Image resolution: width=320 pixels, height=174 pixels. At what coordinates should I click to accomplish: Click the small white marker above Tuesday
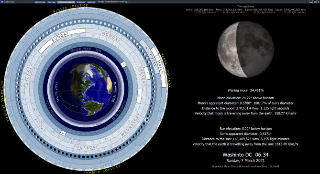[123, 65]
